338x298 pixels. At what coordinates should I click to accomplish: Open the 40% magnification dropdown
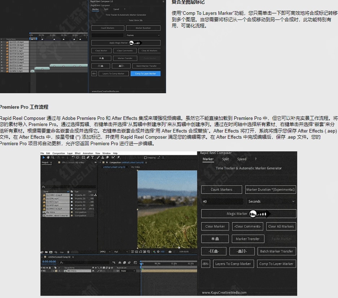[105, 252]
